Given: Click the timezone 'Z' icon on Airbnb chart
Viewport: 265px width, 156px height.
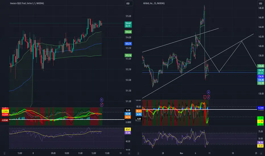Looking at the screenshot, I should (138, 153).
